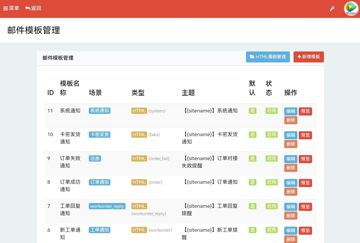Delete the 系统通知 template
This screenshot has width=360, height=243.
click(x=291, y=120)
